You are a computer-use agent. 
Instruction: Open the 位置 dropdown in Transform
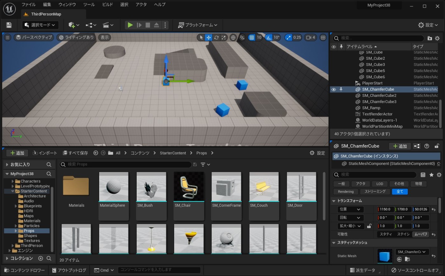coord(351,210)
